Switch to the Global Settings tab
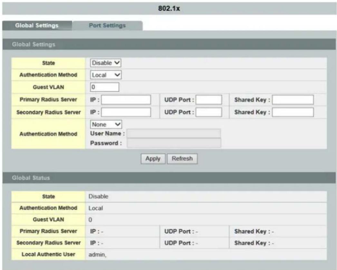 click(37, 25)
